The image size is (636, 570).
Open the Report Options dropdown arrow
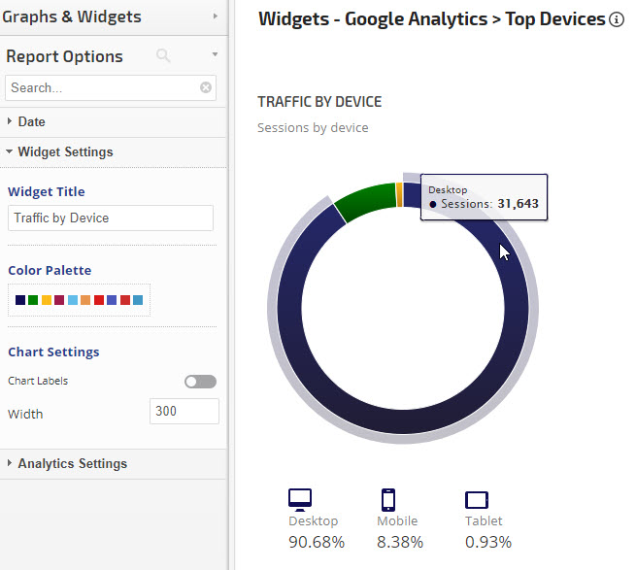coord(215,55)
